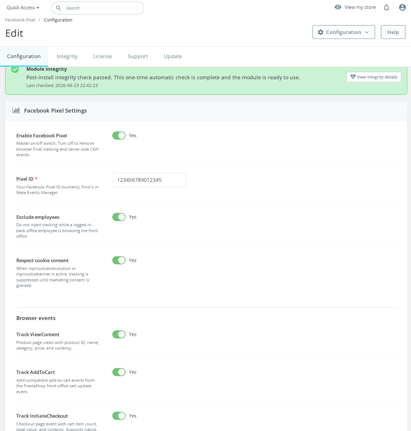Click Facebook Pixel breadcrumb link
Image resolution: width=411 pixels, height=431 pixels.
pyautogui.click(x=20, y=20)
